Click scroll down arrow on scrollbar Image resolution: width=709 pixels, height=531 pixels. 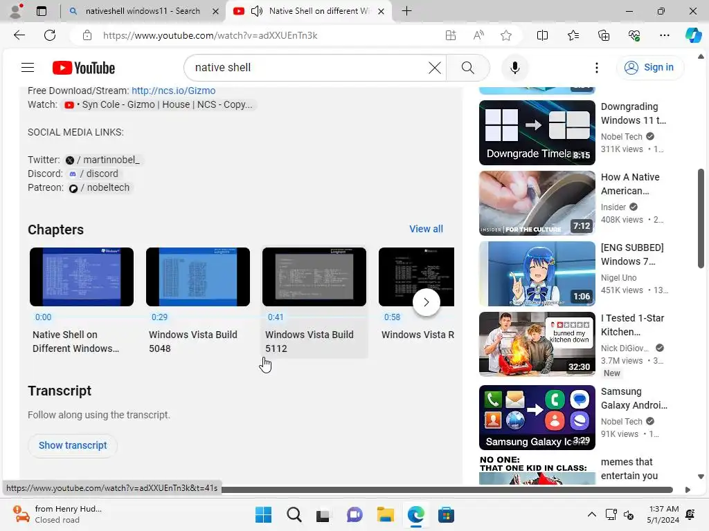(x=701, y=476)
